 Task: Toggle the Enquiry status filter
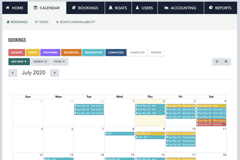(16, 52)
